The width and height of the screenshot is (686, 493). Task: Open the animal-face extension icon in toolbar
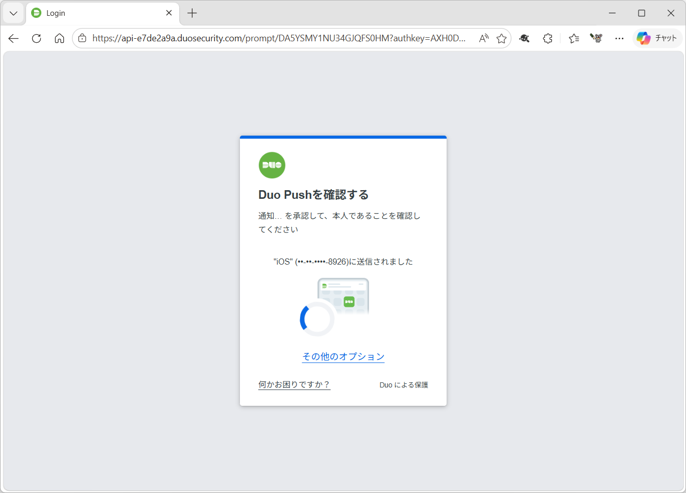click(x=596, y=38)
